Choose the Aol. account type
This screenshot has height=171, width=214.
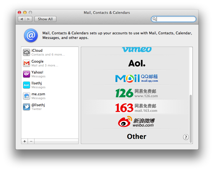coord(137,63)
